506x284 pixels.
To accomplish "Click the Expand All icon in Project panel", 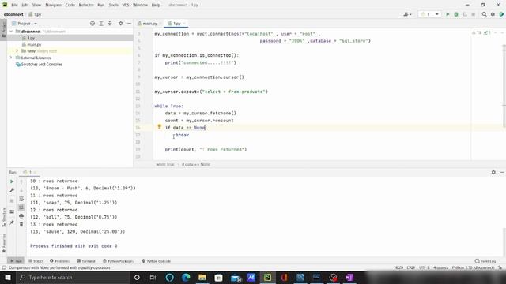I will pyautogui.click(x=101, y=24).
